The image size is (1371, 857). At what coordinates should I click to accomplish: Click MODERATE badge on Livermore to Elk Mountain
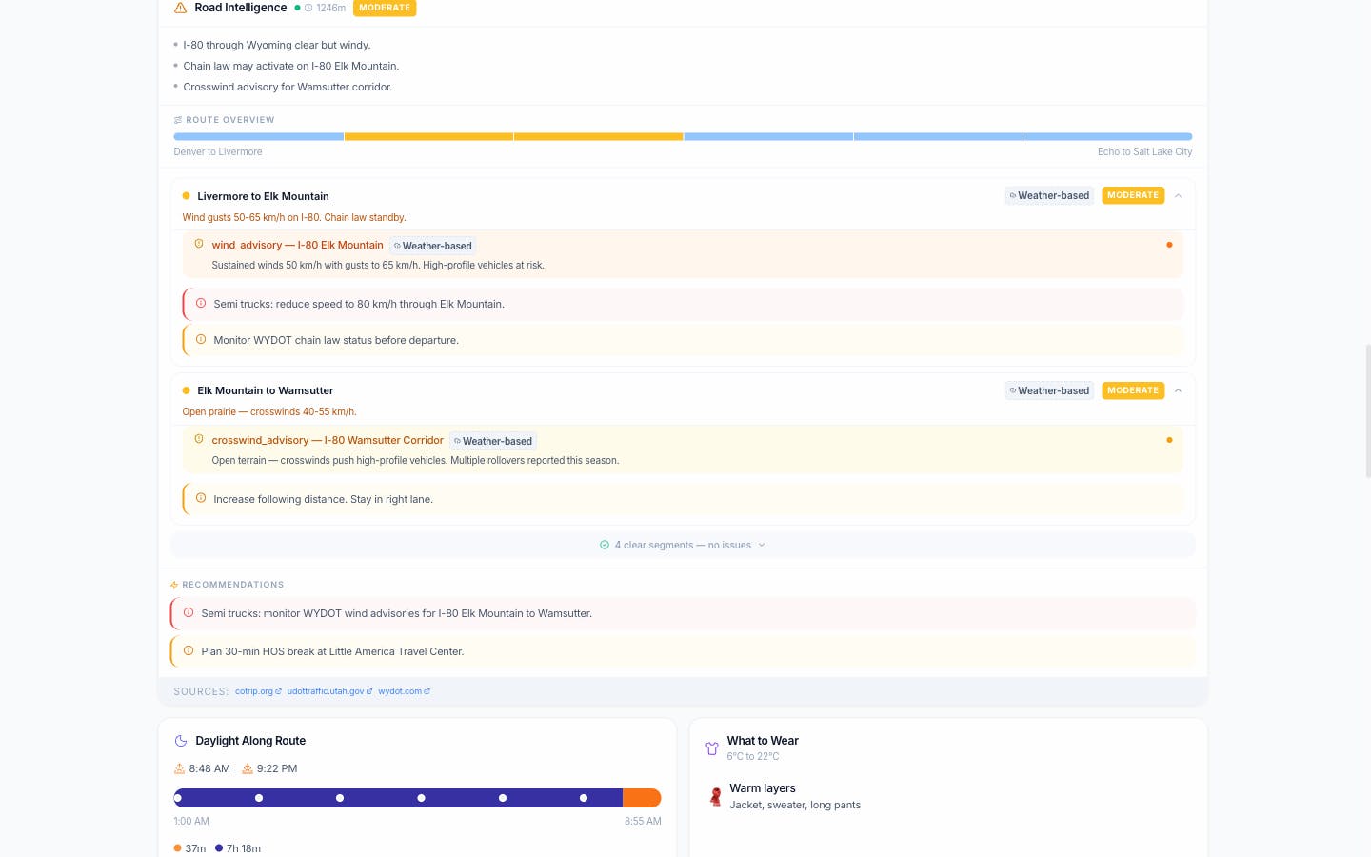point(1133,195)
